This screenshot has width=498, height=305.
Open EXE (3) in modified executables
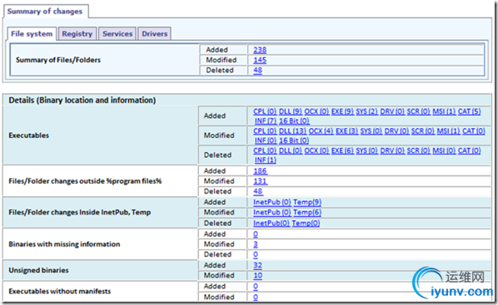tap(346, 131)
